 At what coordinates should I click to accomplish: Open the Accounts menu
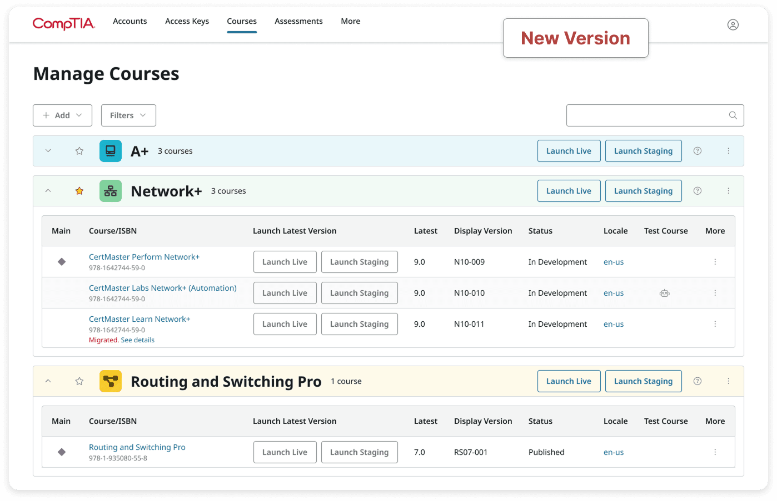click(130, 21)
